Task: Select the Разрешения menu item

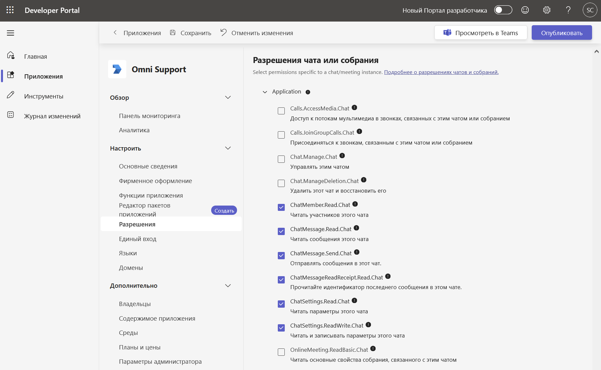Action: pyautogui.click(x=171, y=224)
